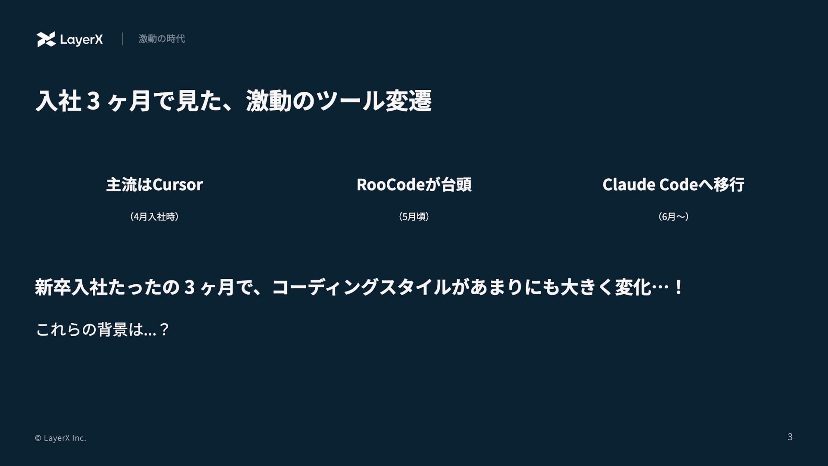The image size is (828, 466).
Task: Click the LayerX wordmark text
Action: 82,40
